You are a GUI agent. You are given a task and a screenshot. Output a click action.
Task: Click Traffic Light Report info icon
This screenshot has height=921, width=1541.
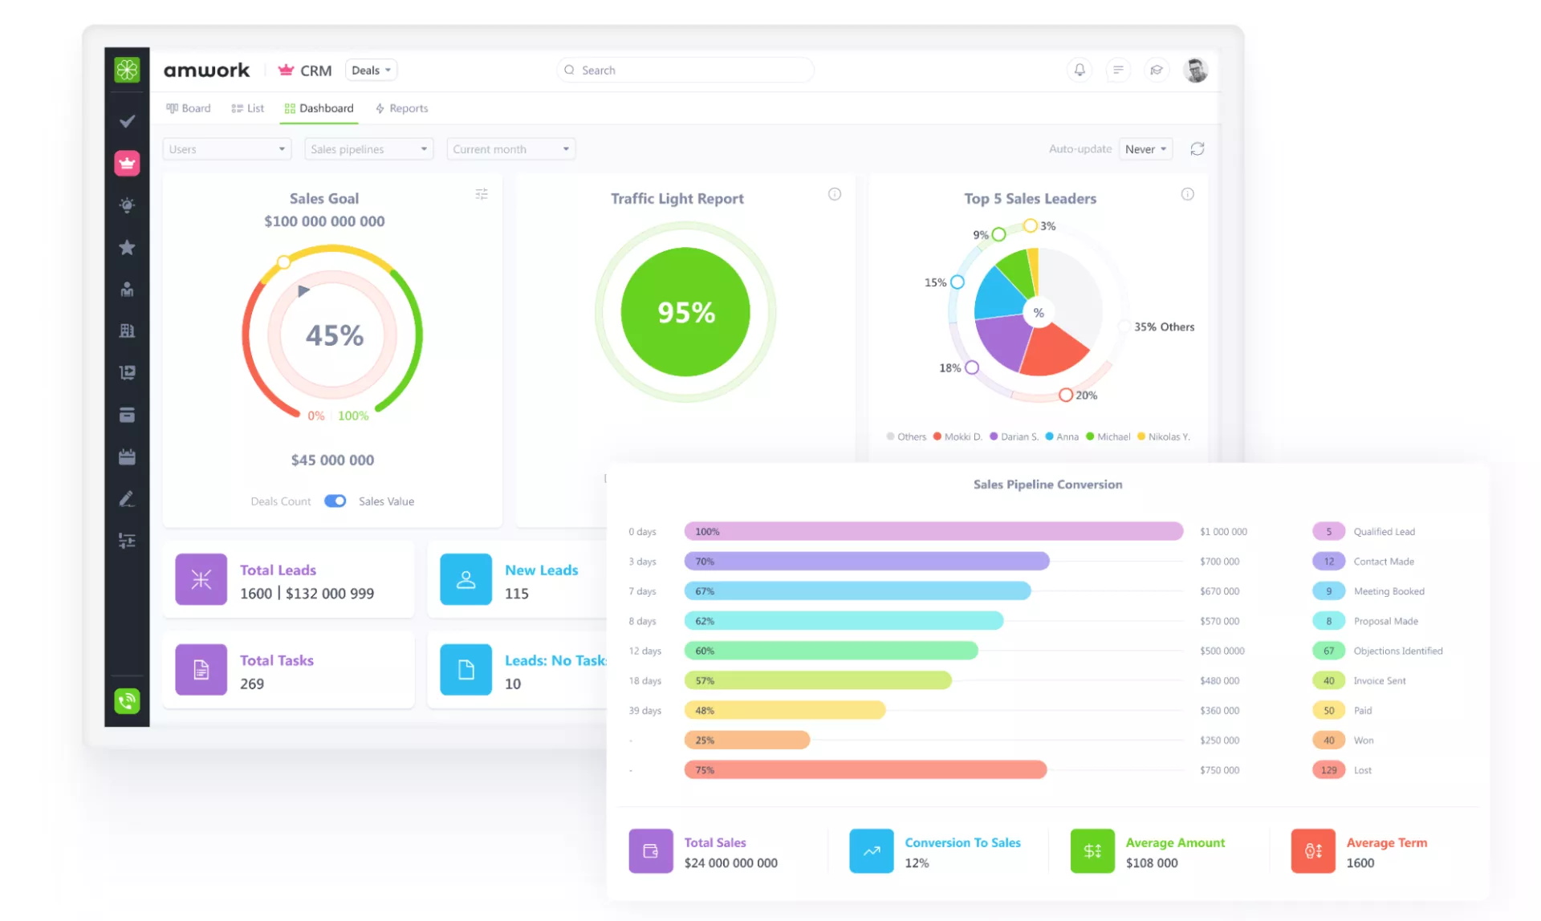(835, 194)
